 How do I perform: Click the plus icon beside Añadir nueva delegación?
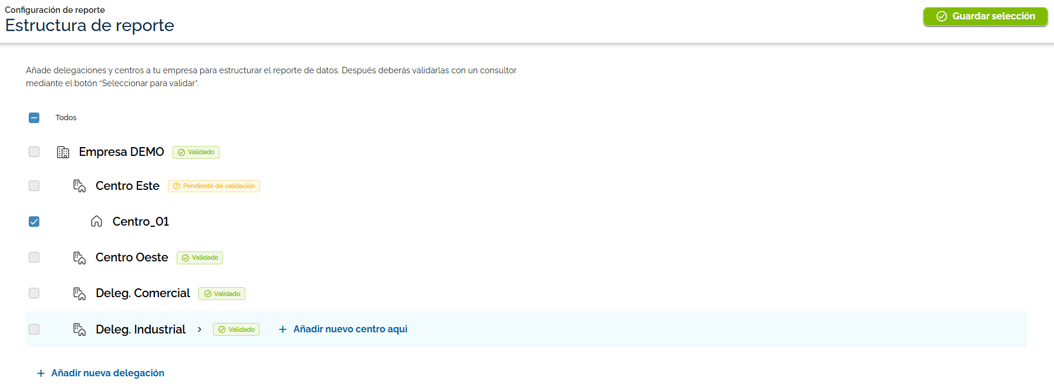click(41, 373)
